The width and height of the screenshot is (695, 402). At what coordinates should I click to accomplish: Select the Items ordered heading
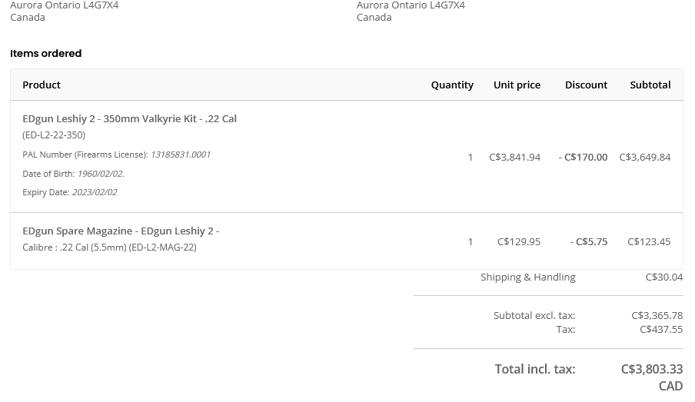pos(45,53)
